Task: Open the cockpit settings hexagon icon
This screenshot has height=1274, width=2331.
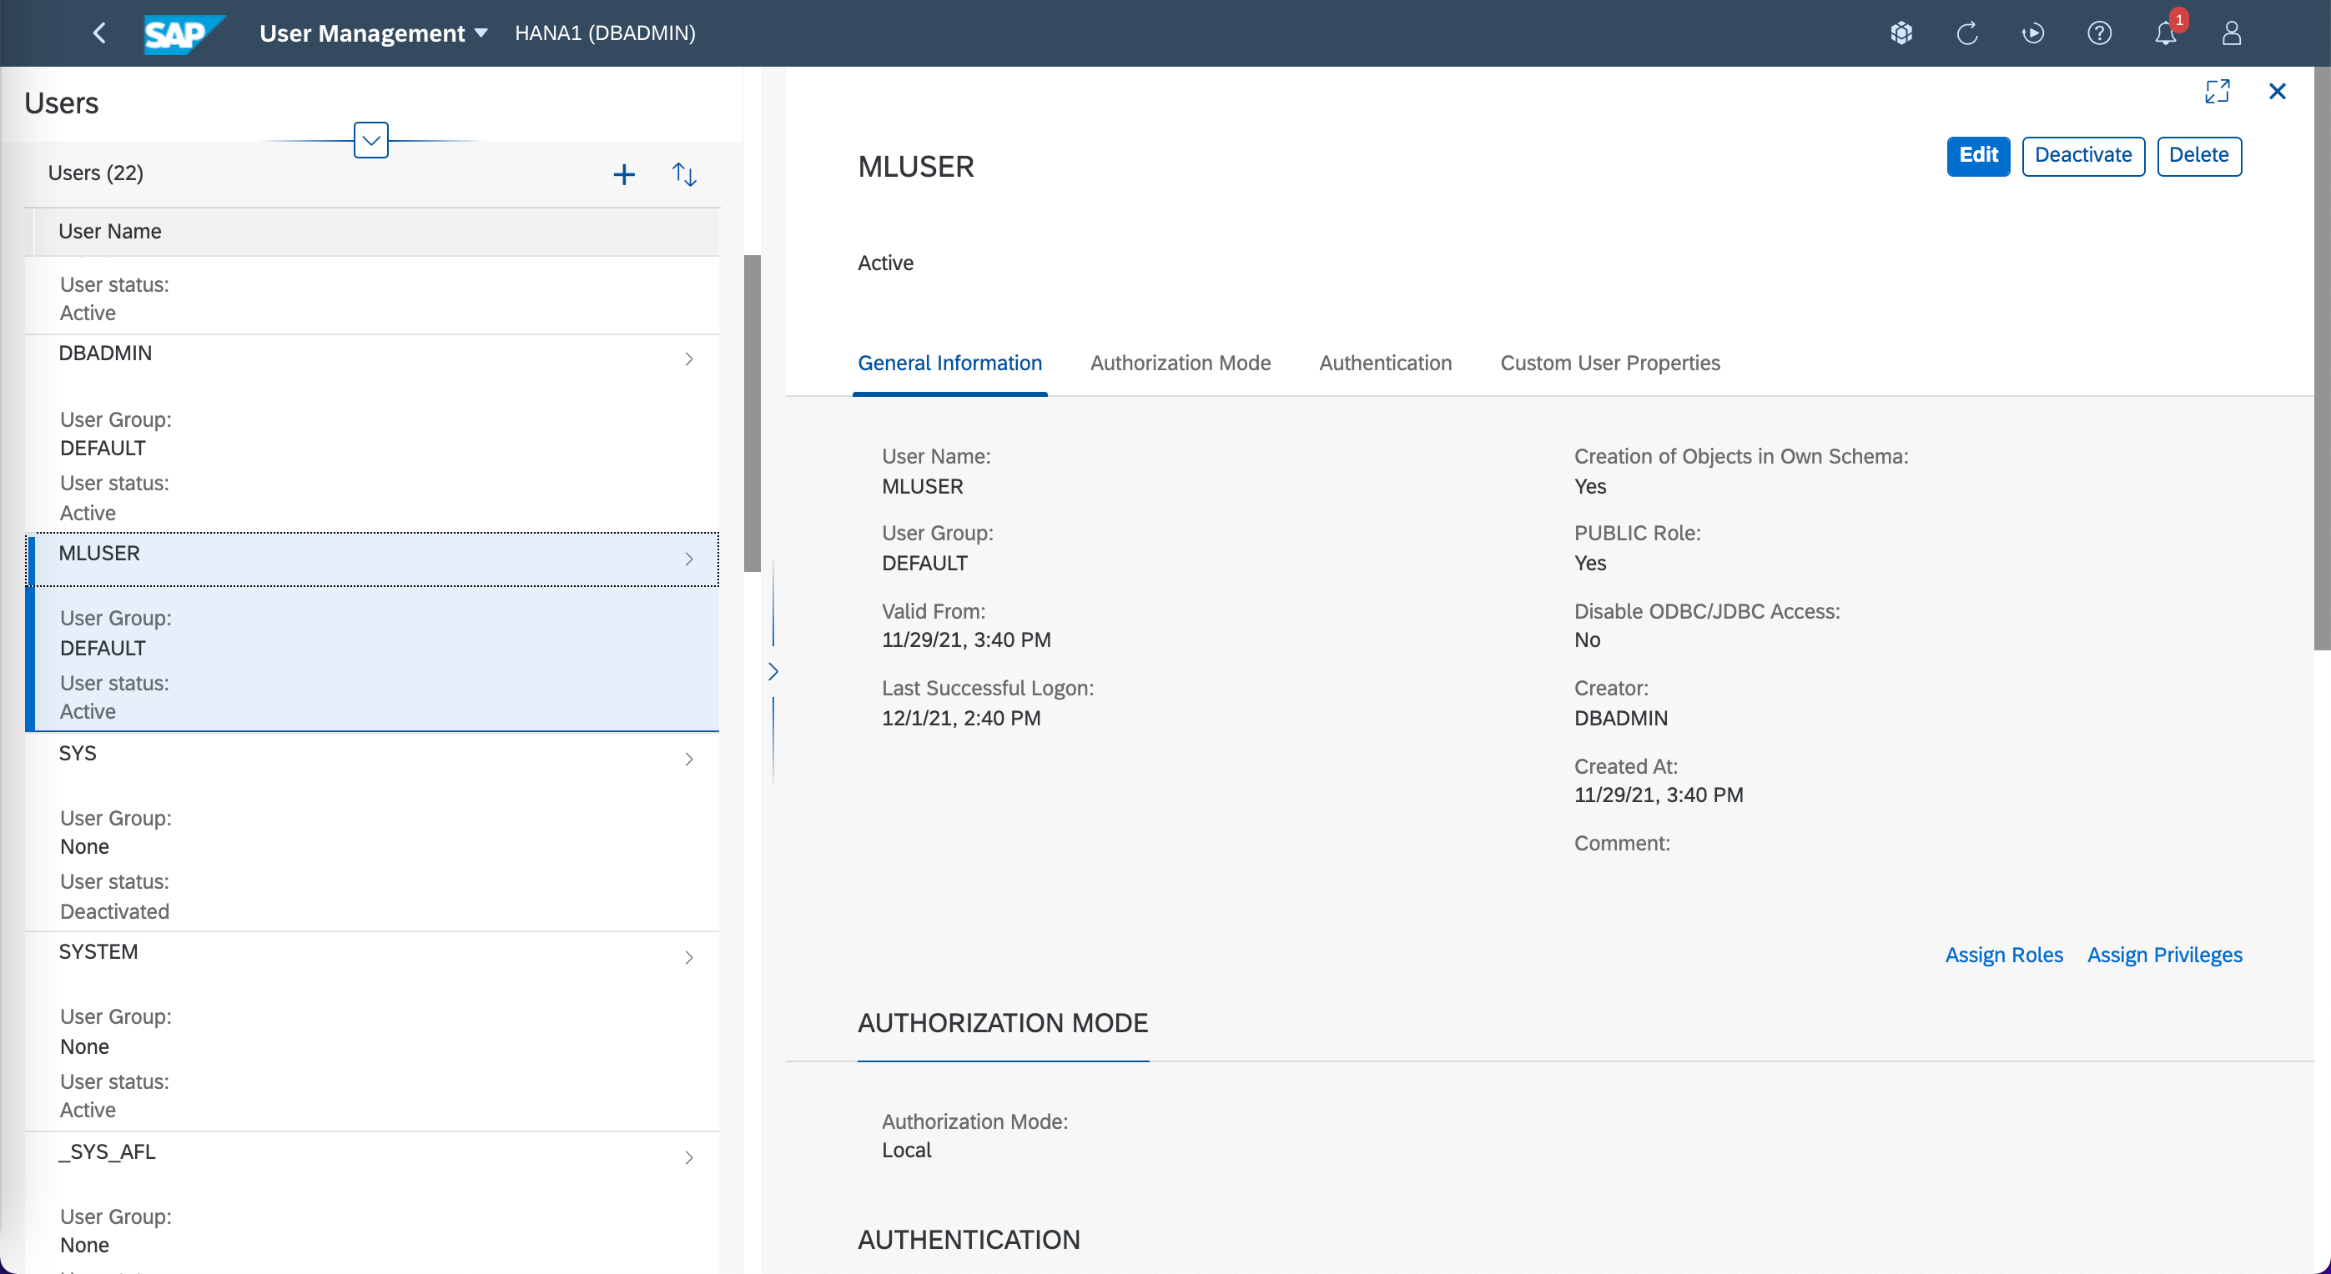Action: pyautogui.click(x=1901, y=33)
